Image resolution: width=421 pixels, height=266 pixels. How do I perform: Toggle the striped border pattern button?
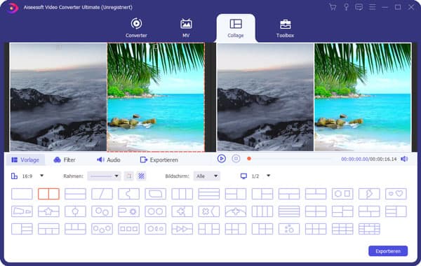tap(141, 176)
